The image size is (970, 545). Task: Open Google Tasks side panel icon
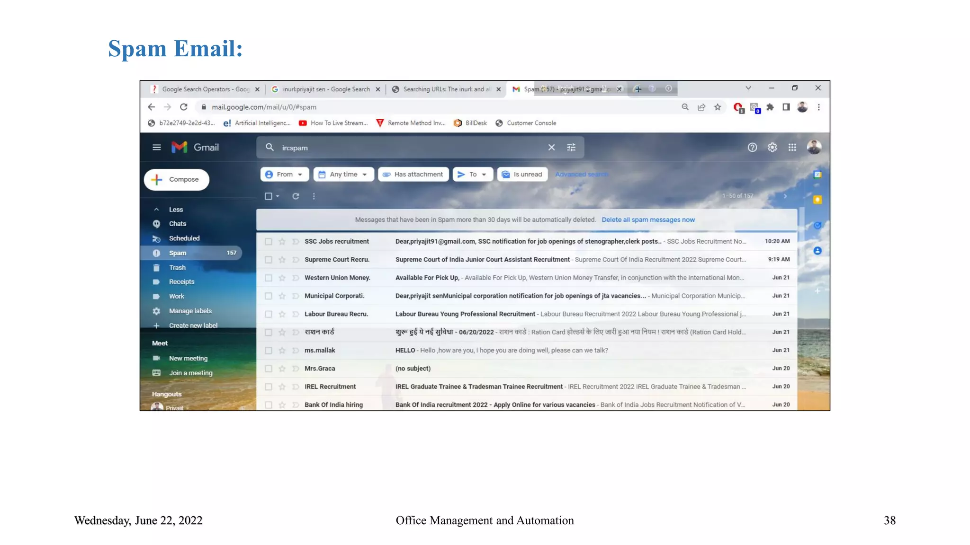point(817,225)
